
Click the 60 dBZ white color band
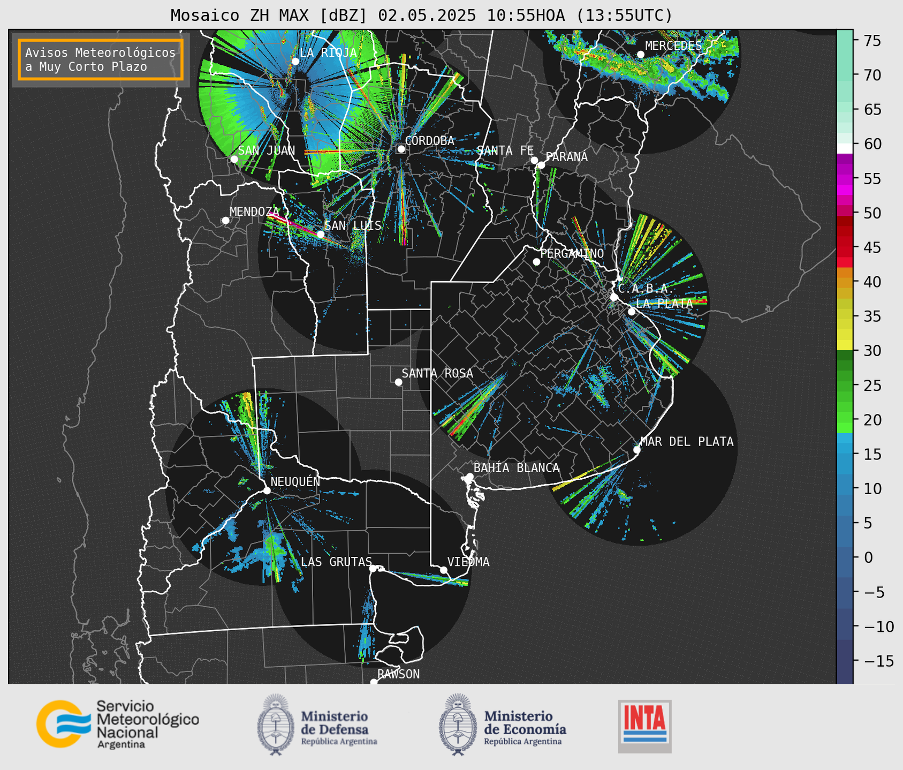(845, 148)
